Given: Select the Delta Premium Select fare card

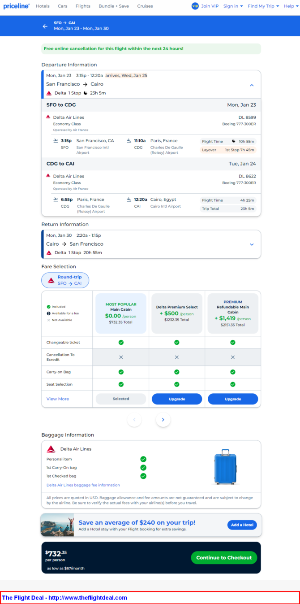Looking at the screenshot, I should (x=177, y=313).
